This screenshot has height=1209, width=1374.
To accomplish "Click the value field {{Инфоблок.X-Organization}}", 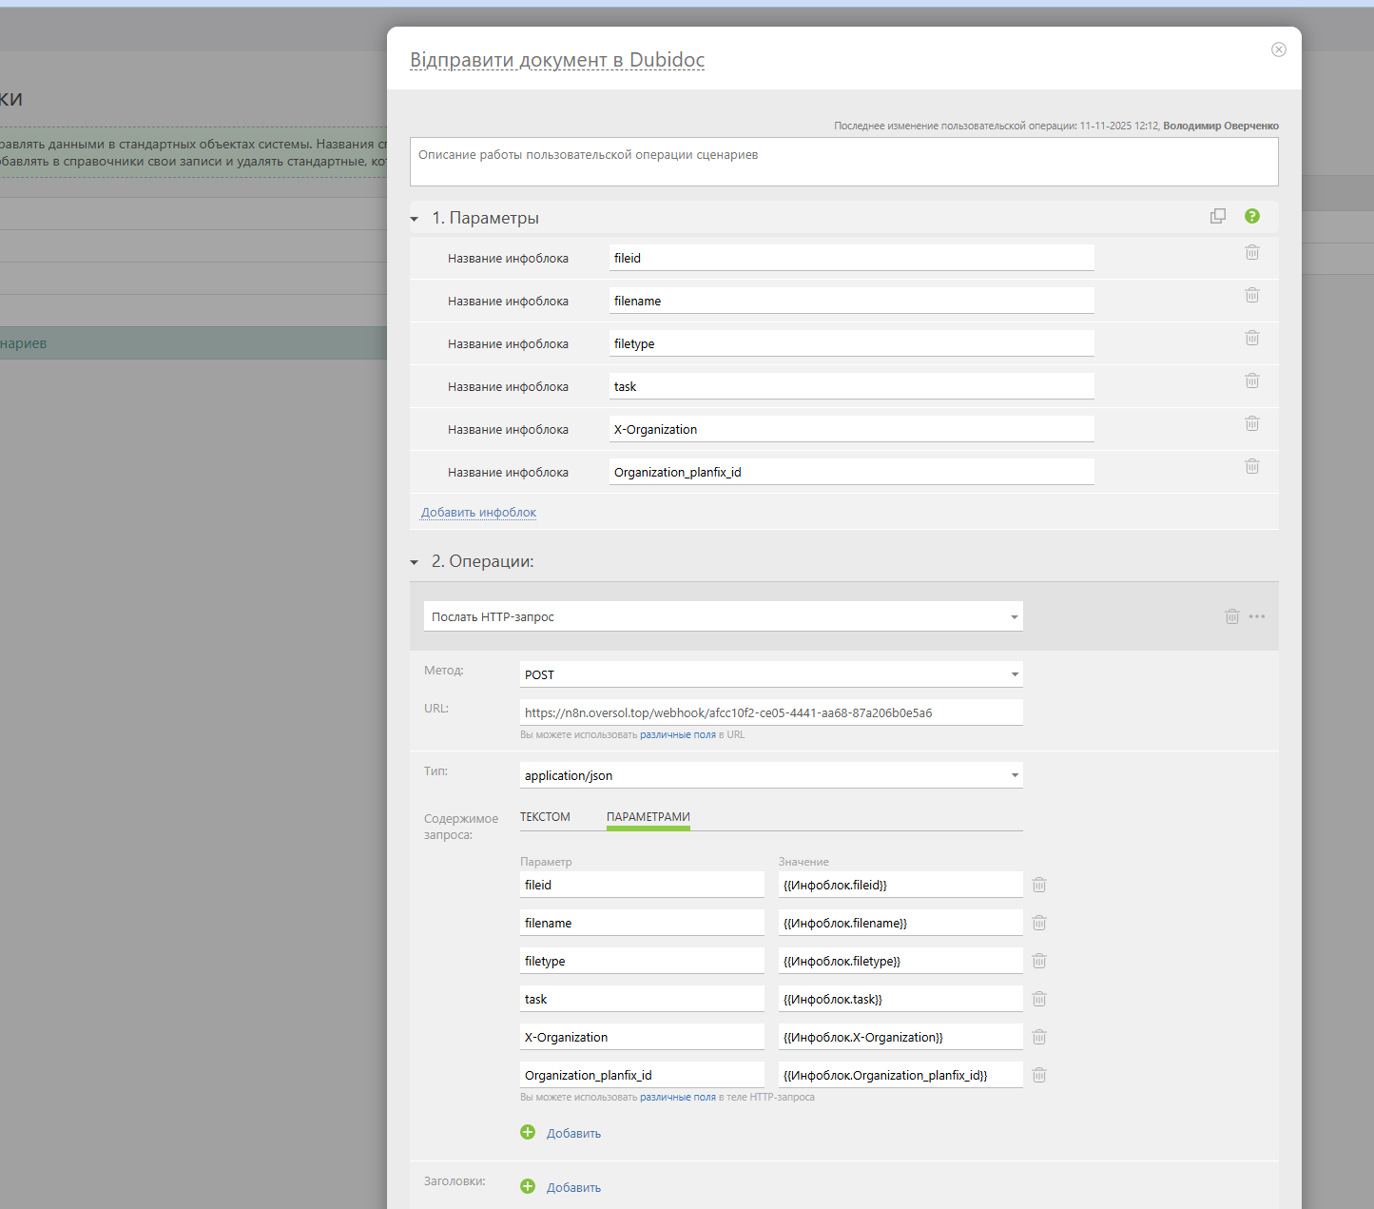I will (900, 1037).
